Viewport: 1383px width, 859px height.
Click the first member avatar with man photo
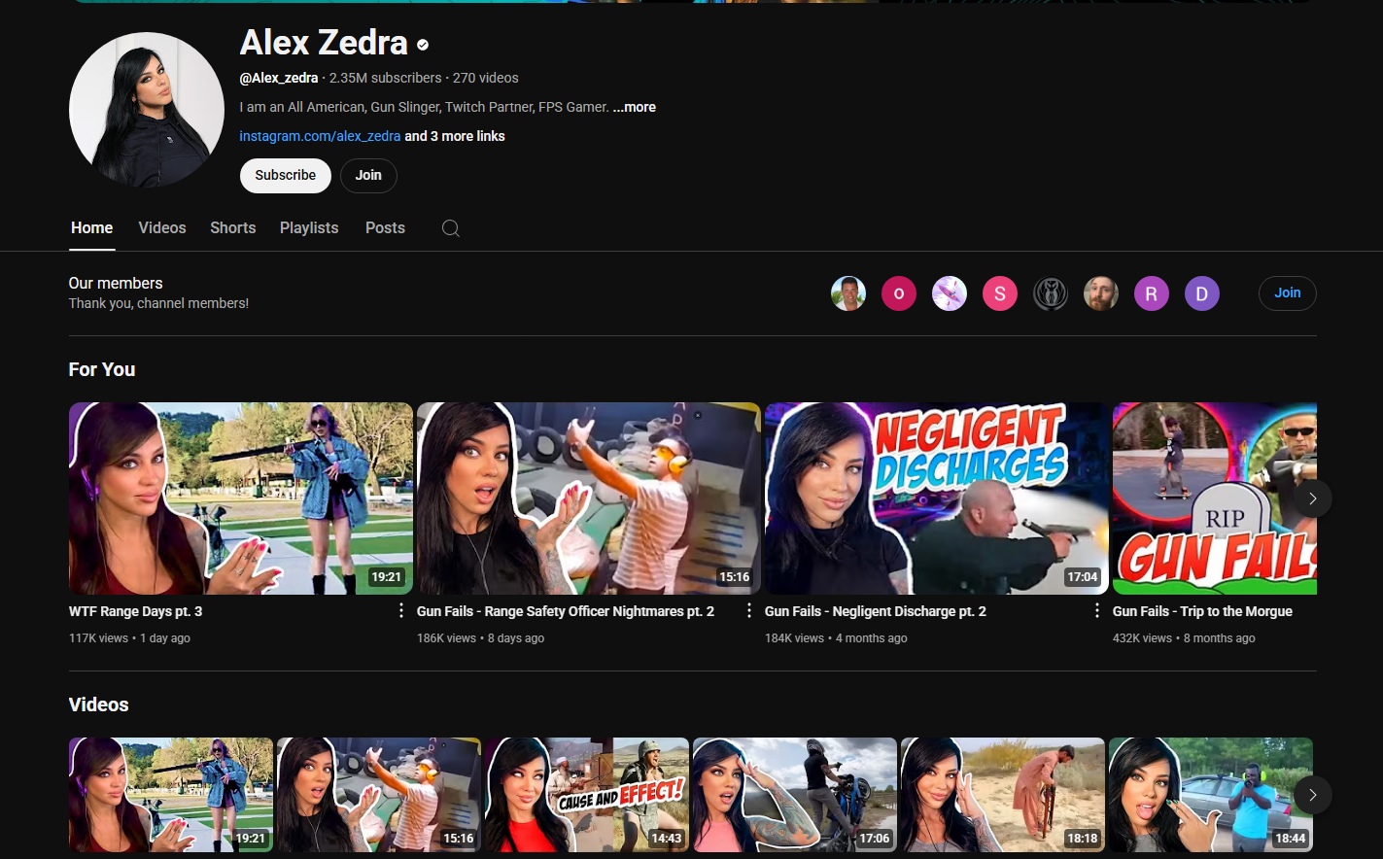point(848,293)
